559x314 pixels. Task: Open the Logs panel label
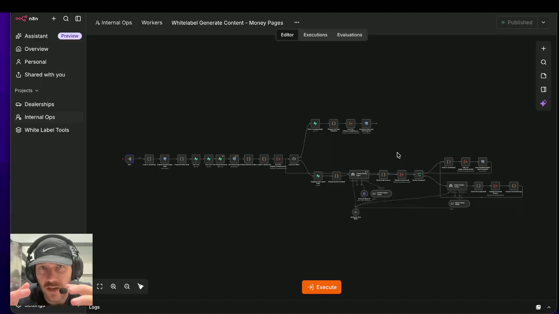point(94,307)
